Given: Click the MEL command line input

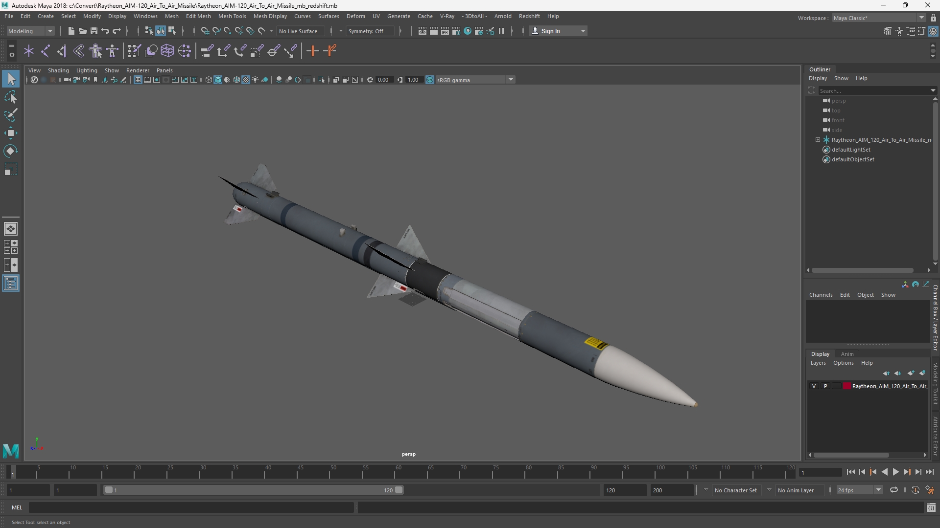Looking at the screenshot, I should pyautogui.click(x=191, y=507).
